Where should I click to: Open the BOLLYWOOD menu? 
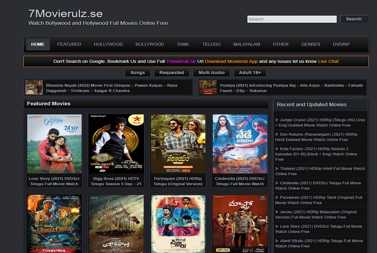click(150, 44)
